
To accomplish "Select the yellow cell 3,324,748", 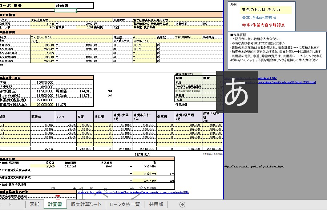I will click(x=145, y=174).
